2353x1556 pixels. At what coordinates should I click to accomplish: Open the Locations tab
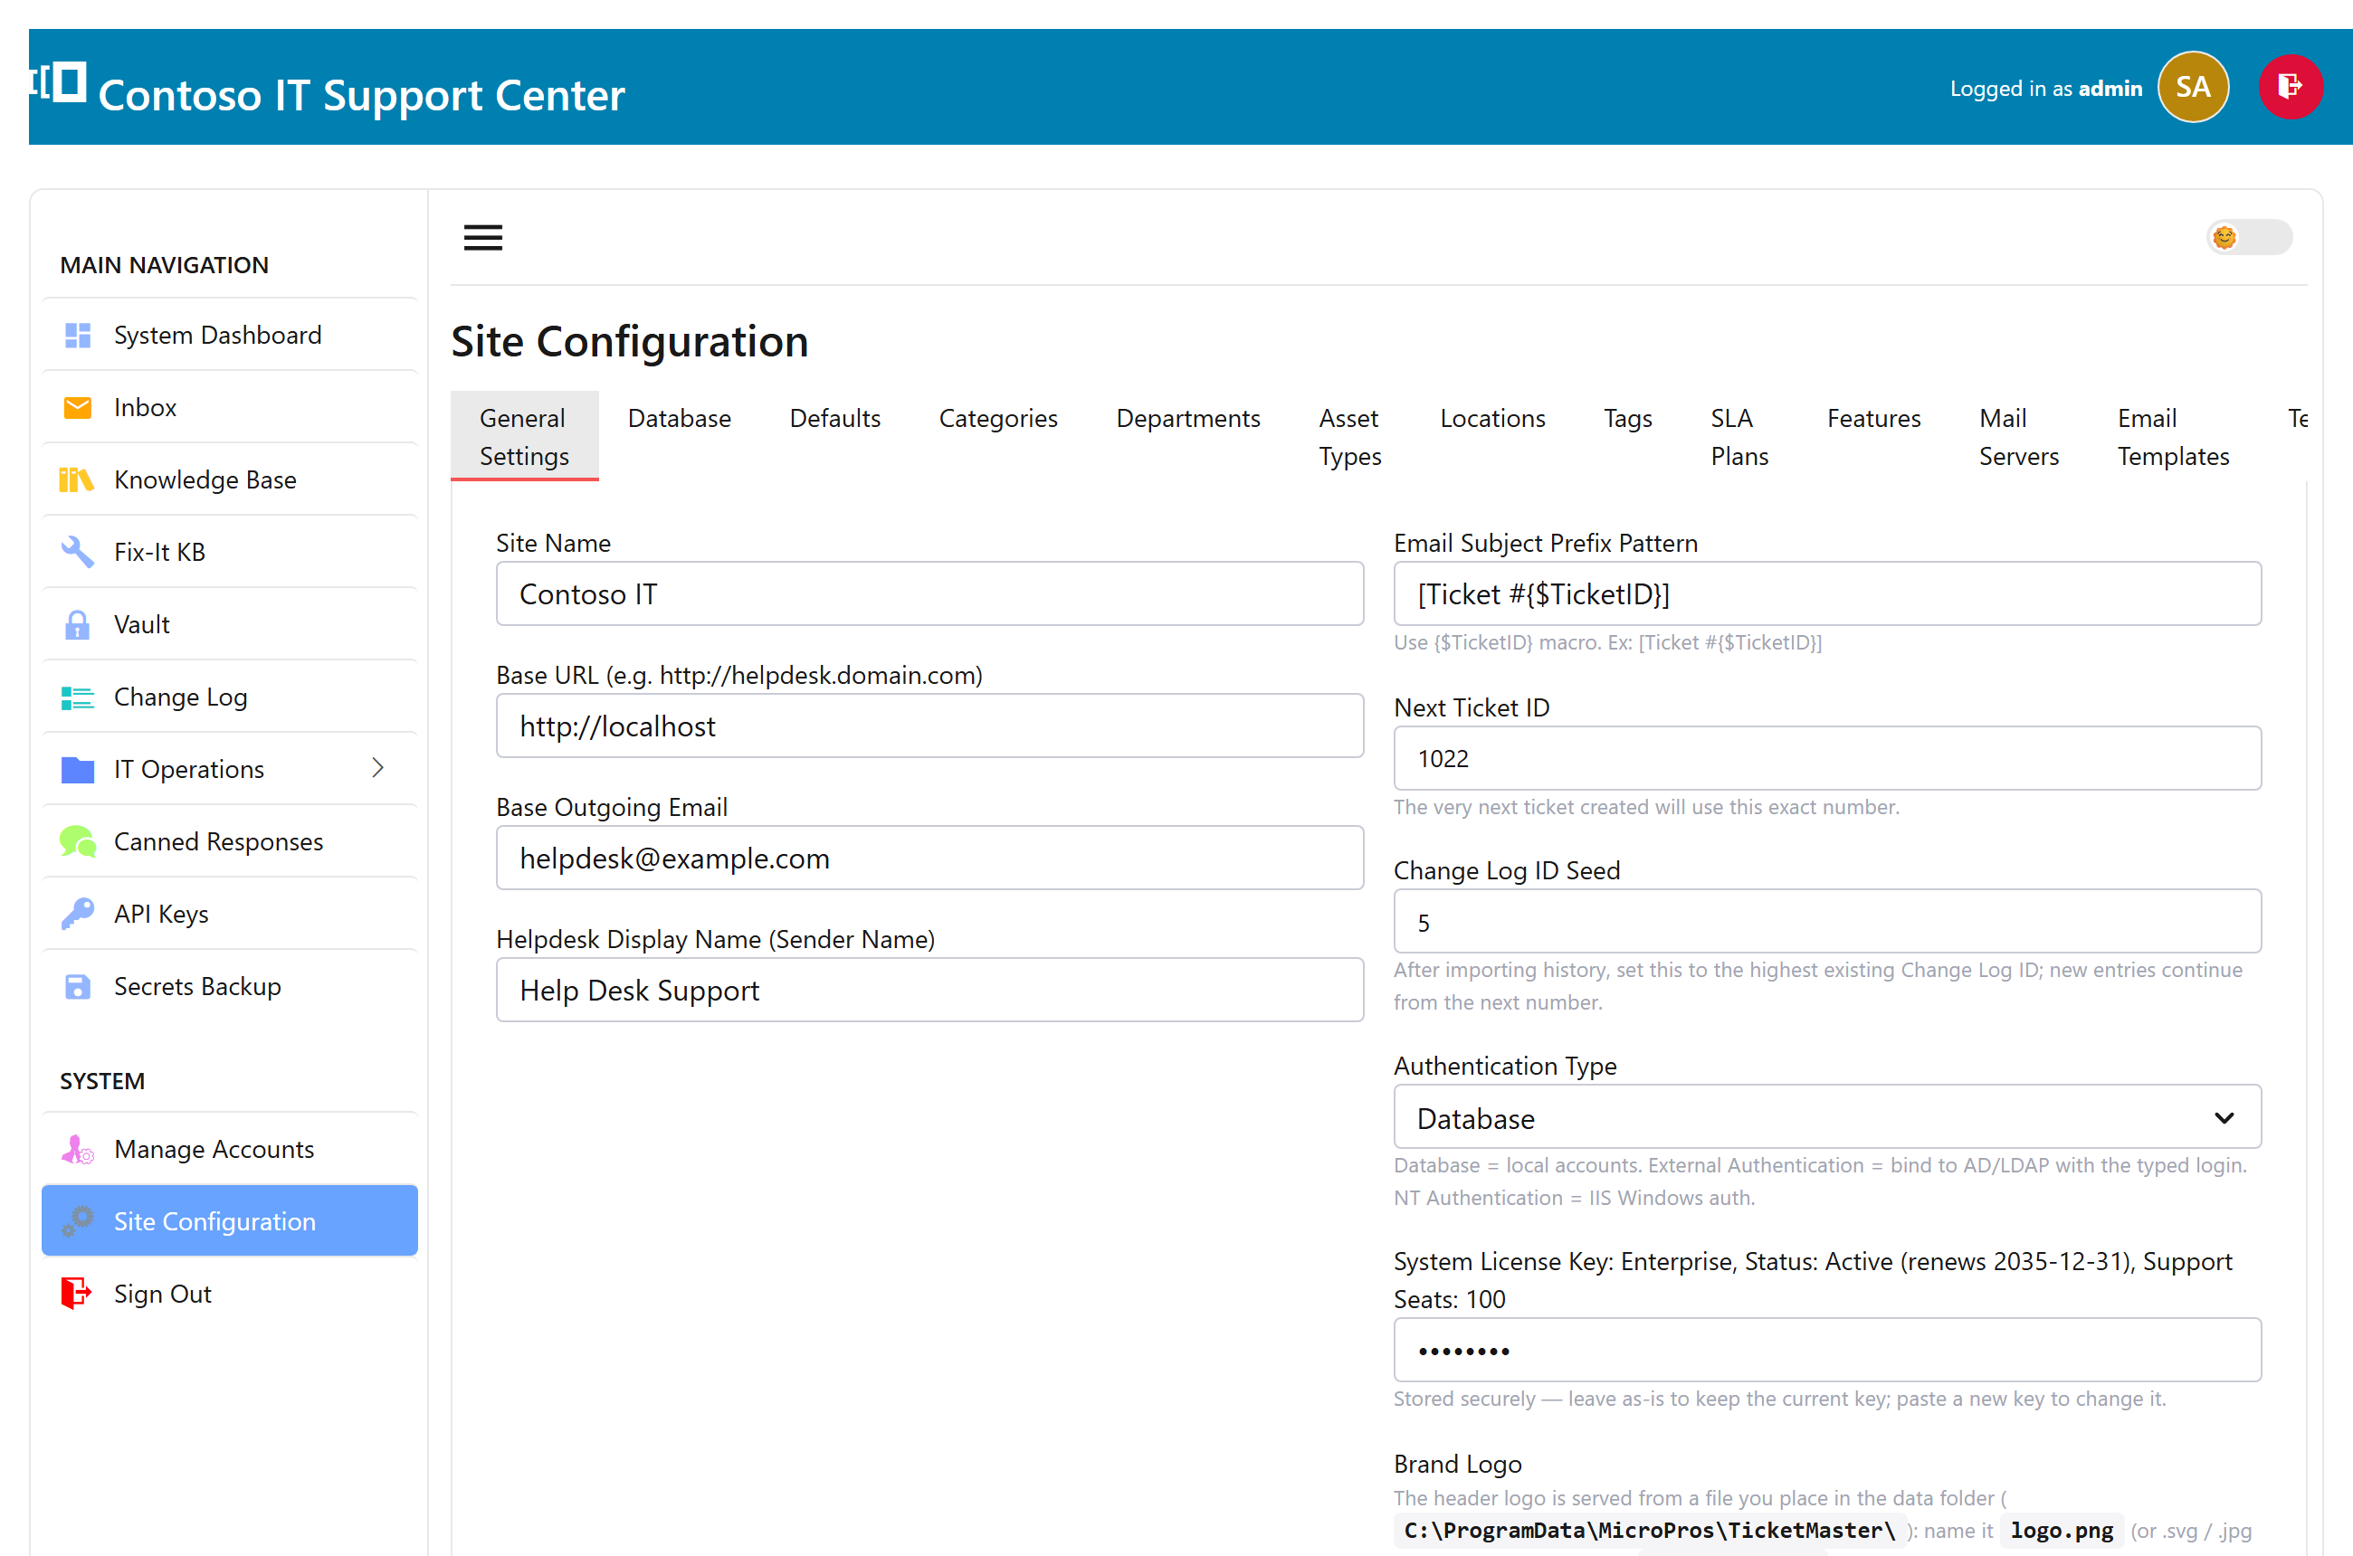pos(1492,419)
